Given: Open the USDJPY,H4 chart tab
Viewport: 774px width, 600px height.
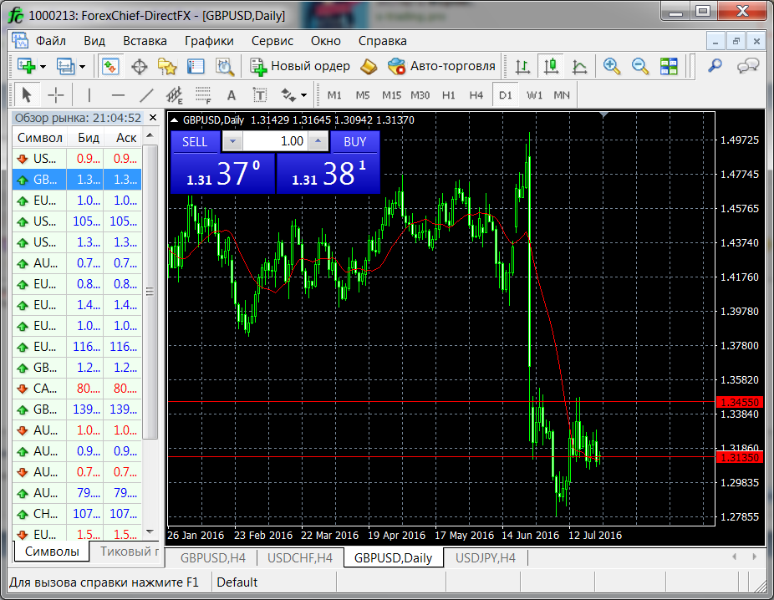Looking at the screenshot, I should pos(486,558).
